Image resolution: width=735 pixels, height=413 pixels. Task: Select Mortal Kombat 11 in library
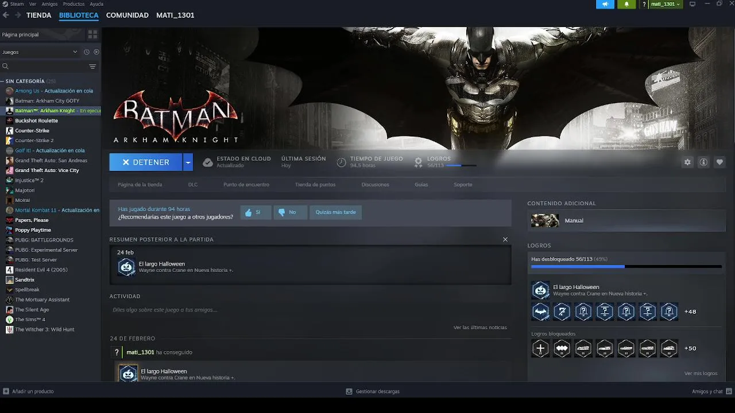(51, 210)
